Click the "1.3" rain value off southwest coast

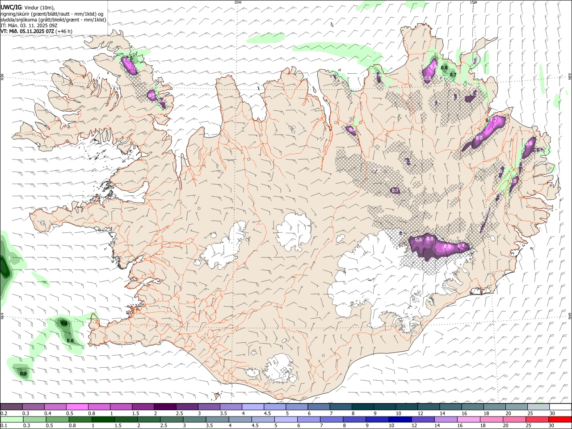[x=63, y=323]
